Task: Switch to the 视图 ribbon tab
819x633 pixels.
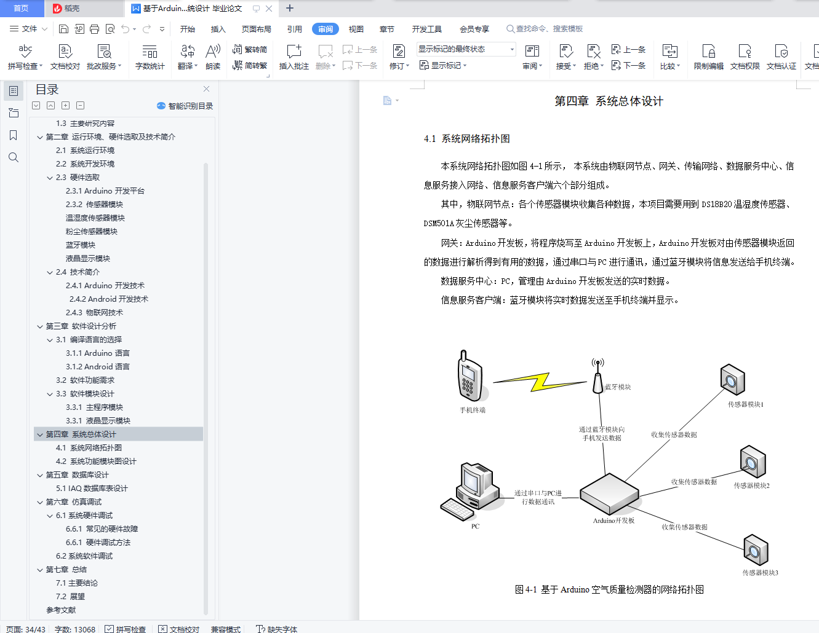Action: [356, 29]
